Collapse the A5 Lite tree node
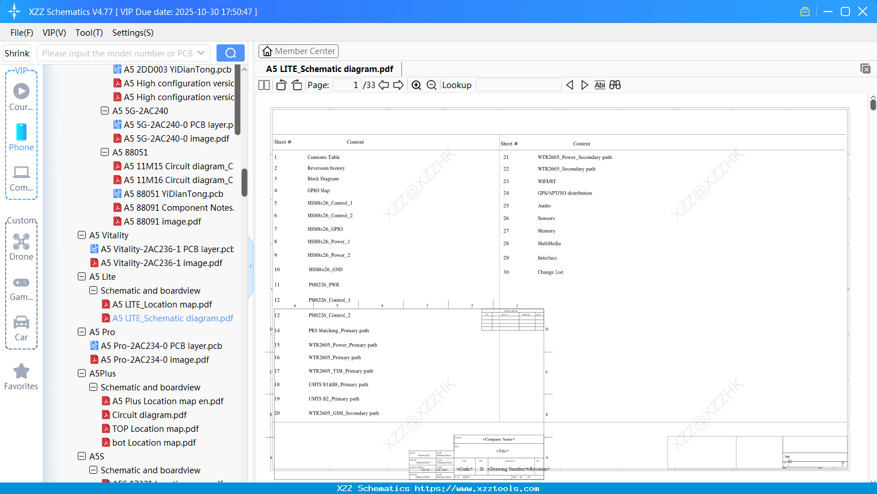This screenshot has height=494, width=877. (82, 276)
